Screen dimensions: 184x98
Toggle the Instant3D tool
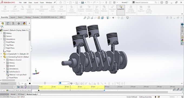tap(121, 10)
